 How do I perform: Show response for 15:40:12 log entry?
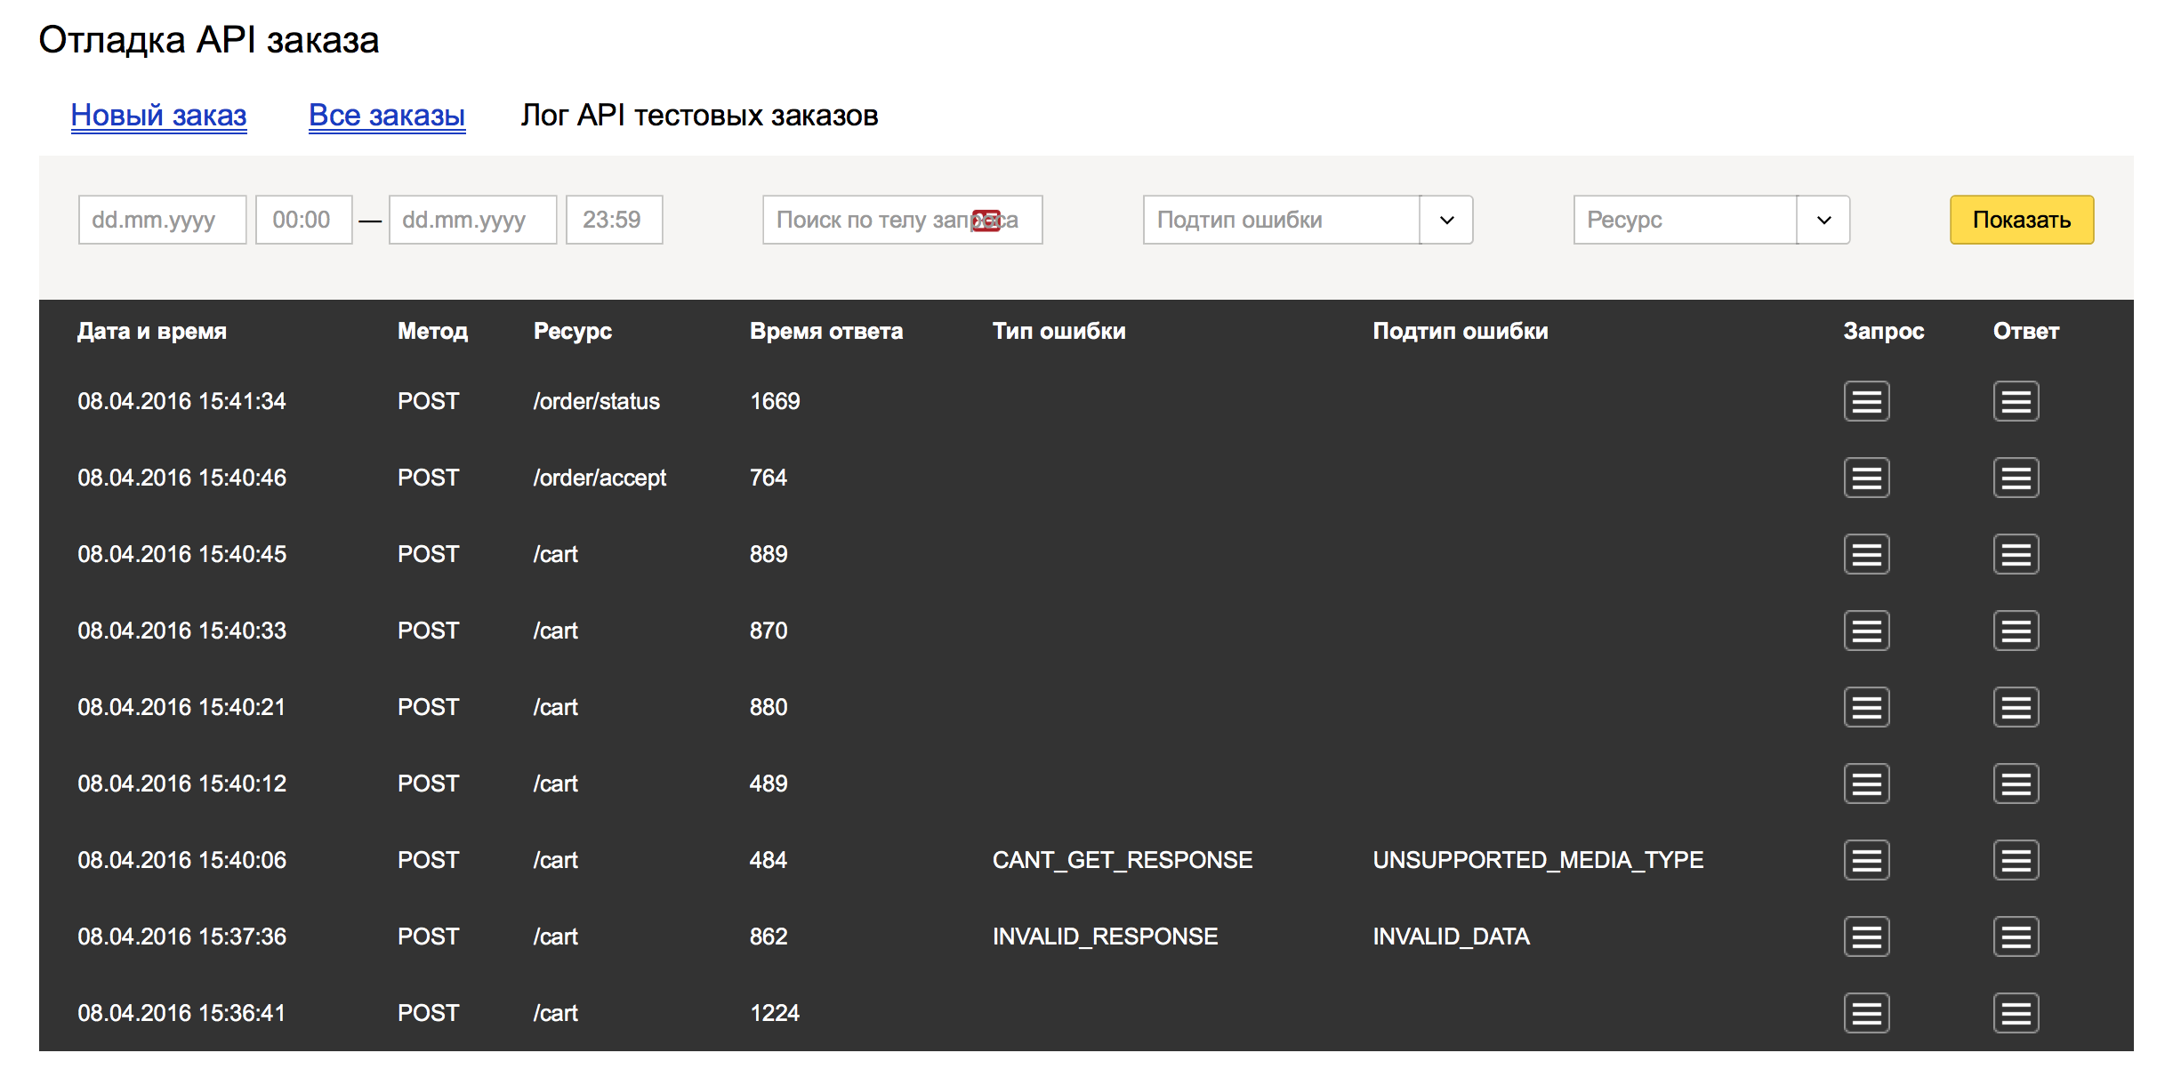tap(2016, 784)
